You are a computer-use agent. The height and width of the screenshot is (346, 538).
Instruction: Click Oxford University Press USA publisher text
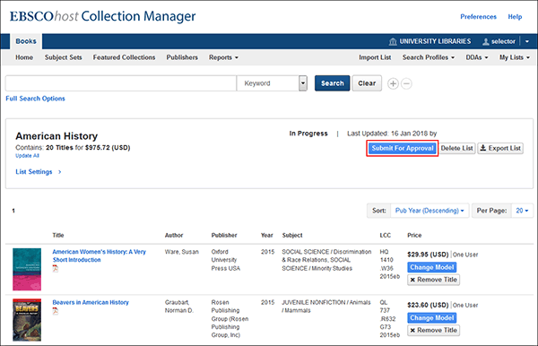tap(225, 260)
